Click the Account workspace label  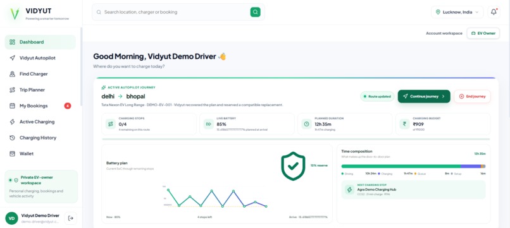pos(444,33)
